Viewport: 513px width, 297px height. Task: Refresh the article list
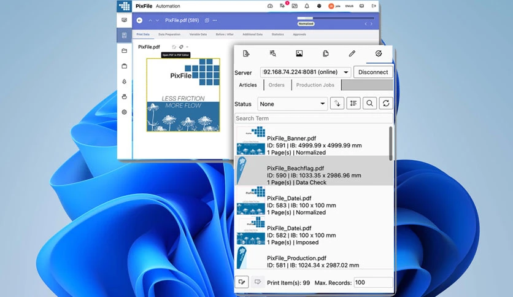(x=386, y=103)
